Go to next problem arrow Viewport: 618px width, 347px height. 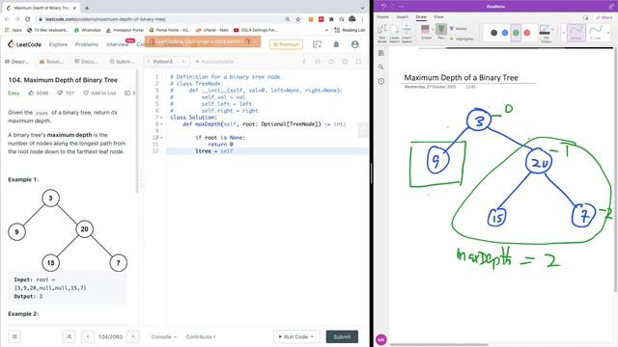point(133,336)
